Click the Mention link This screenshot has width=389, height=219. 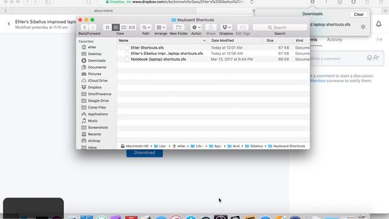tap(318, 81)
